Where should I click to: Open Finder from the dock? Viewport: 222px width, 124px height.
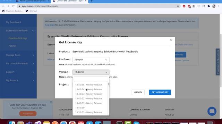tap(12, 123)
